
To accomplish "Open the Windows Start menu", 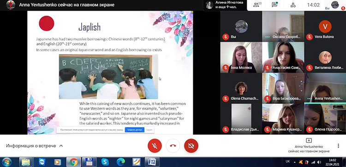I will 7,162.
